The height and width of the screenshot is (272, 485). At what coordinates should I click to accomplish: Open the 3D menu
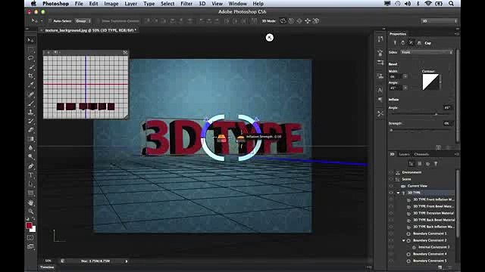(x=202, y=4)
